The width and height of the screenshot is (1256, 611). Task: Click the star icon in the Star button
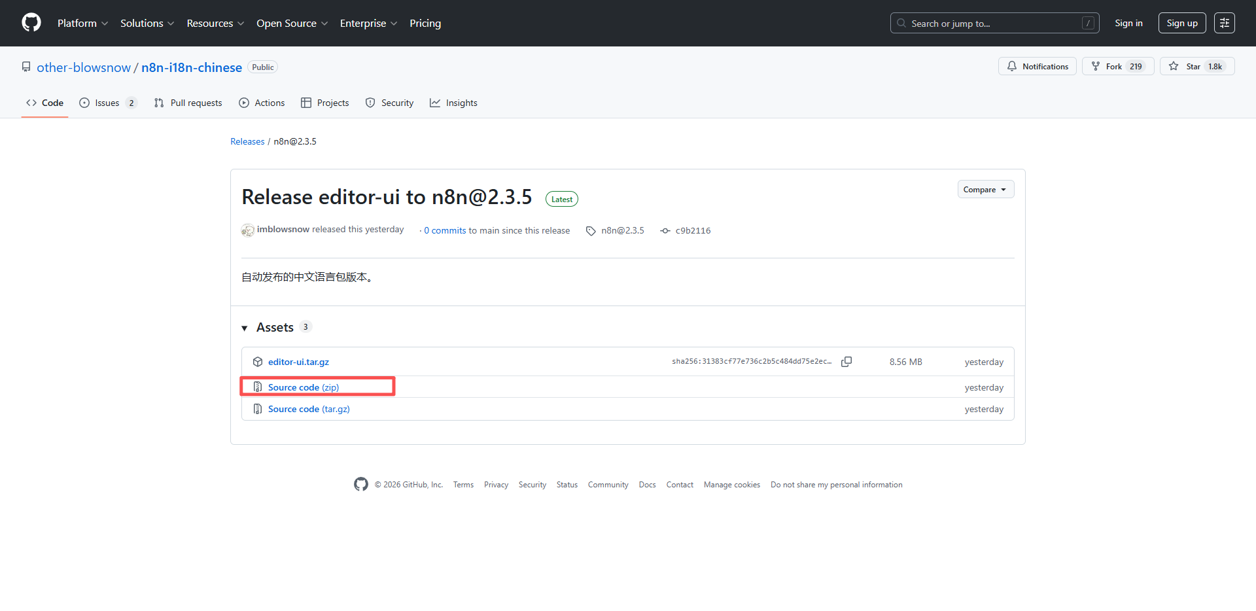point(1174,66)
